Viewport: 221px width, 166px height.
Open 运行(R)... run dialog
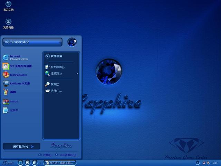pyautogui.click(x=54, y=91)
